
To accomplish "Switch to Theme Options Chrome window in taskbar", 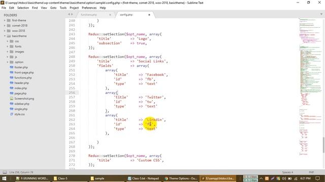I will click(x=181, y=178).
